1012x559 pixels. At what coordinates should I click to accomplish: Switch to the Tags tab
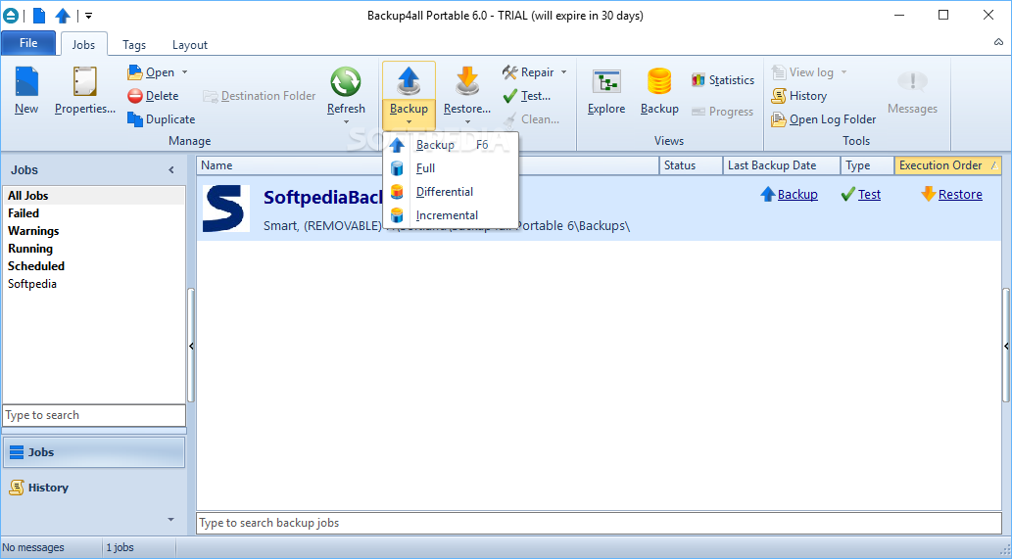coord(134,44)
